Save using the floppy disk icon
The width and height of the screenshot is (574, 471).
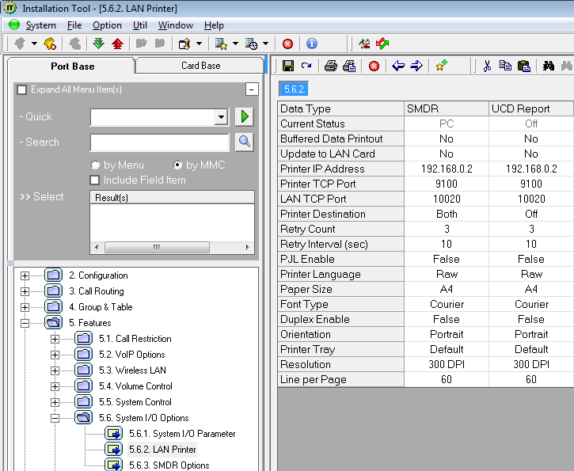(x=288, y=66)
